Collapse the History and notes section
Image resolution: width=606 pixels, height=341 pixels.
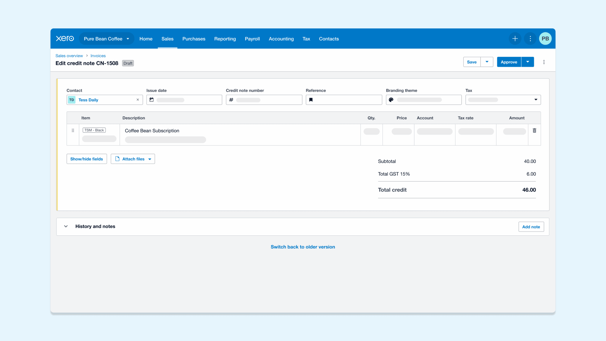click(x=66, y=226)
